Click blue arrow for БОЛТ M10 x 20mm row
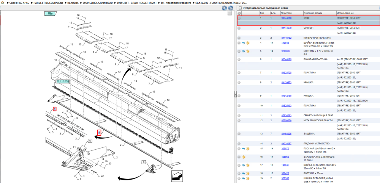 pyautogui.click(x=243, y=173)
